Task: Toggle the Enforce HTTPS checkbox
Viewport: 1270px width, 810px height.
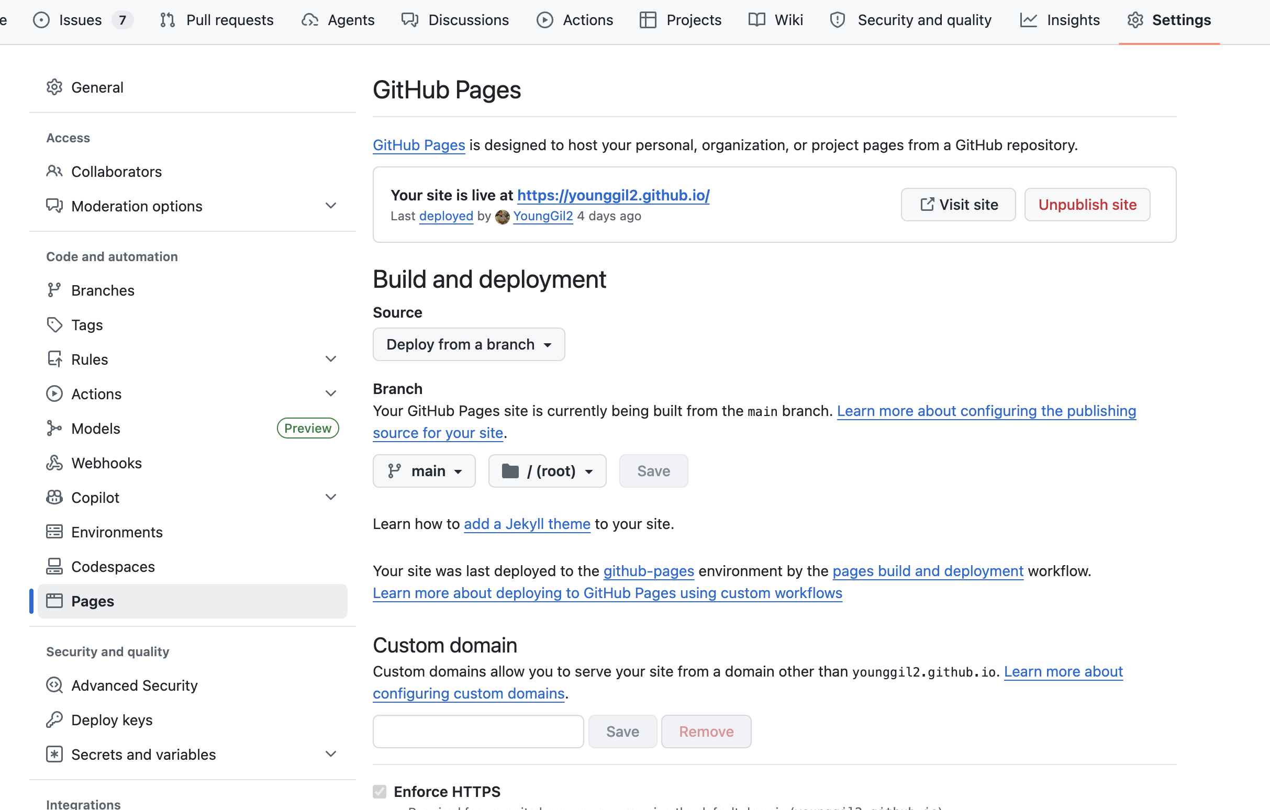Action: click(x=379, y=791)
